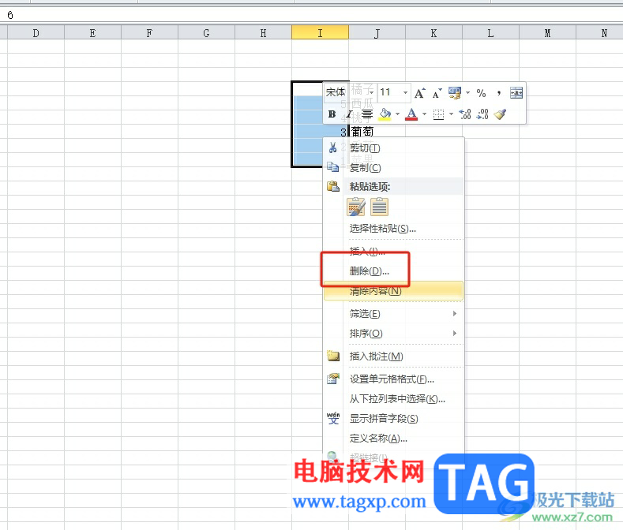Open font size 11 dropdown
Image resolution: width=623 pixels, height=530 pixels.
point(405,92)
